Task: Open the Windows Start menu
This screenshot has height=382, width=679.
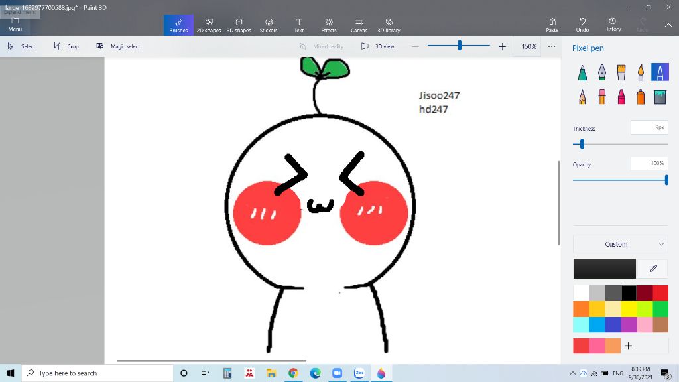Action: pos(11,373)
